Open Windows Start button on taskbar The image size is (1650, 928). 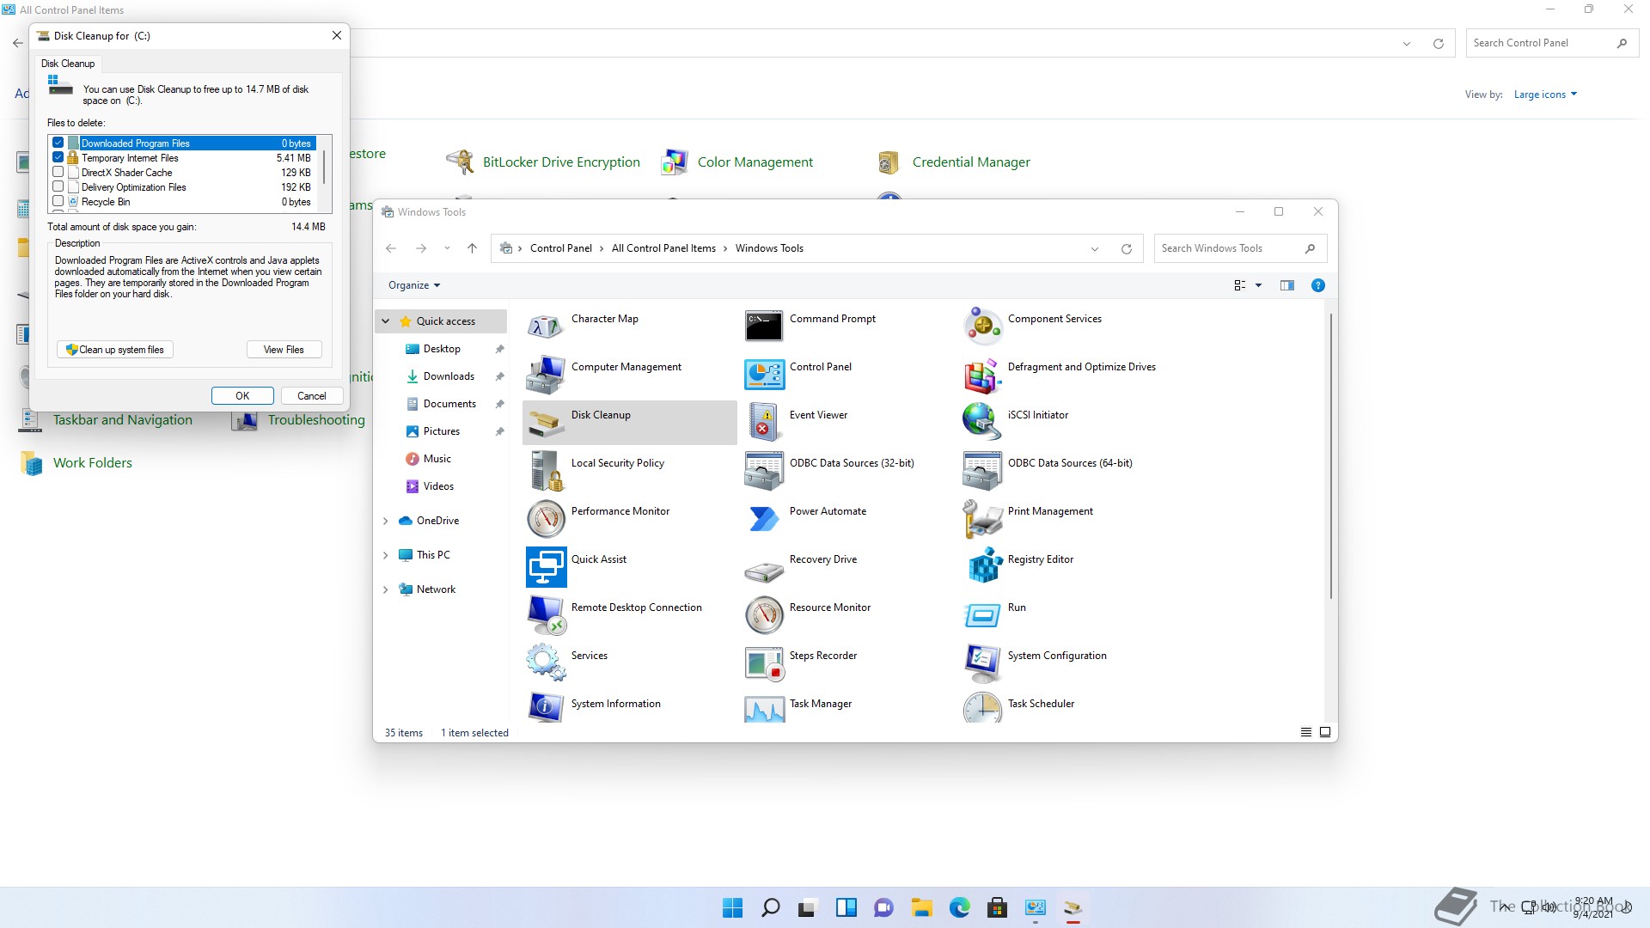tap(732, 907)
